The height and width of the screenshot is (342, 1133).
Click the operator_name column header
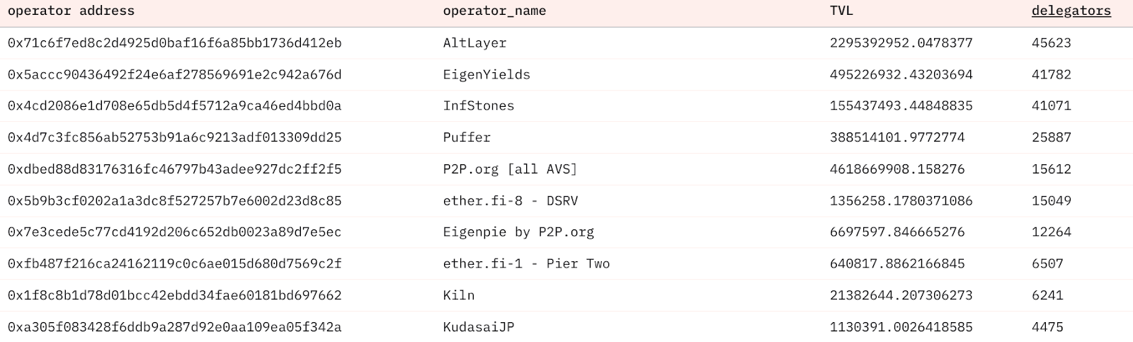click(x=494, y=11)
